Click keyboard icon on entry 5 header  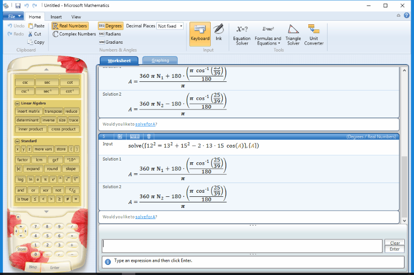click(x=135, y=137)
